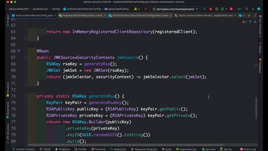Click the Rerun application icon
Screen dimensions: 268x151
tap(204, 9)
